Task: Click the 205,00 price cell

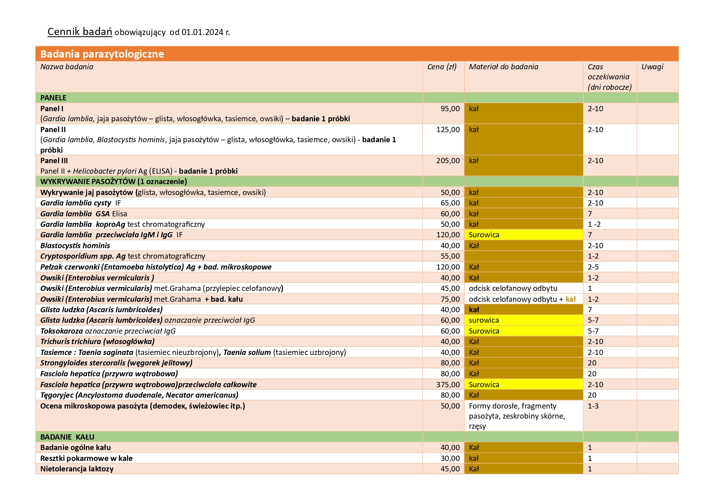Action: (x=448, y=161)
